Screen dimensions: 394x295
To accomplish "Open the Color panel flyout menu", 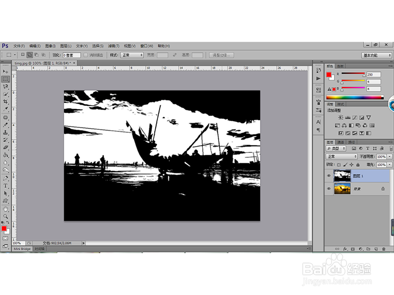I will (390, 66).
